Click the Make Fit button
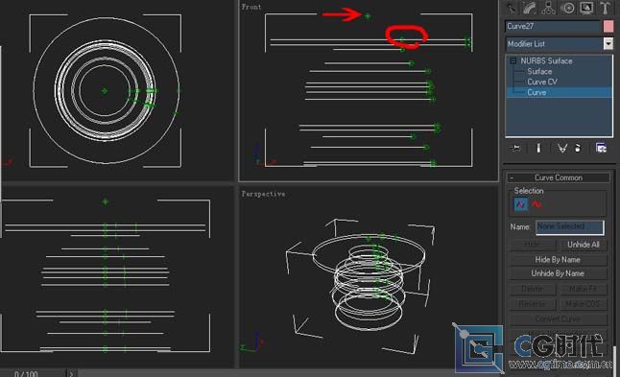This screenshot has height=377, width=620. coord(584,289)
